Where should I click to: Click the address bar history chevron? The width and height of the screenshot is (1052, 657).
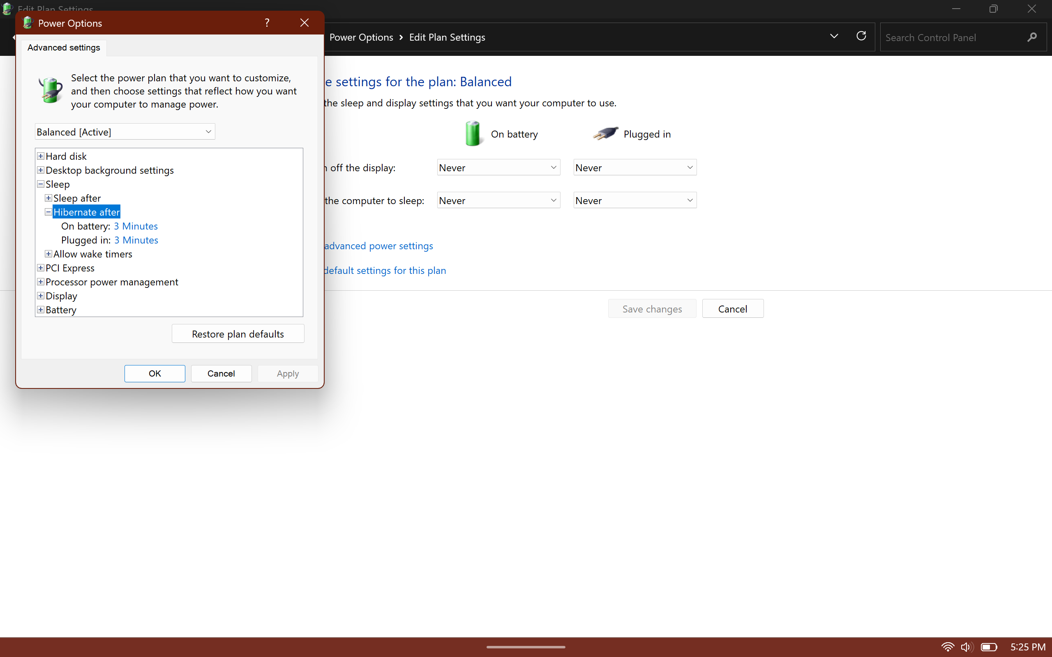tap(834, 37)
